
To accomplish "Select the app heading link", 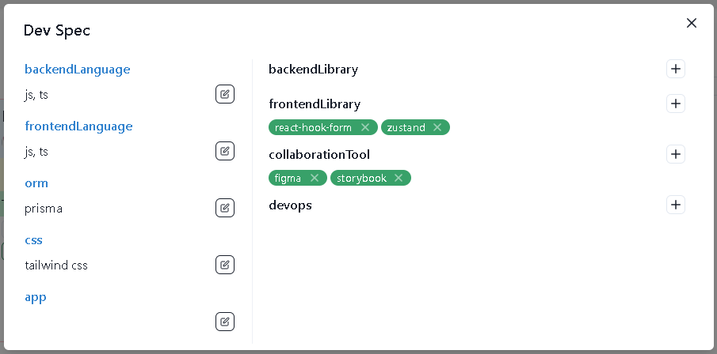I will [x=36, y=297].
